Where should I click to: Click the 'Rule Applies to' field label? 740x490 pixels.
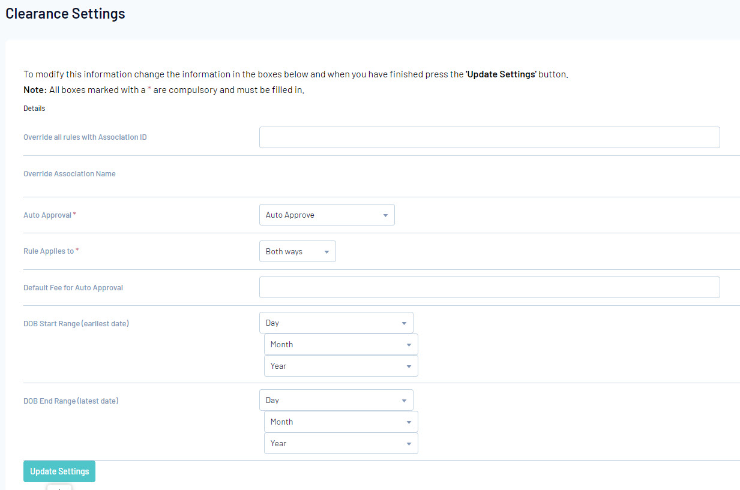pyautogui.click(x=49, y=251)
